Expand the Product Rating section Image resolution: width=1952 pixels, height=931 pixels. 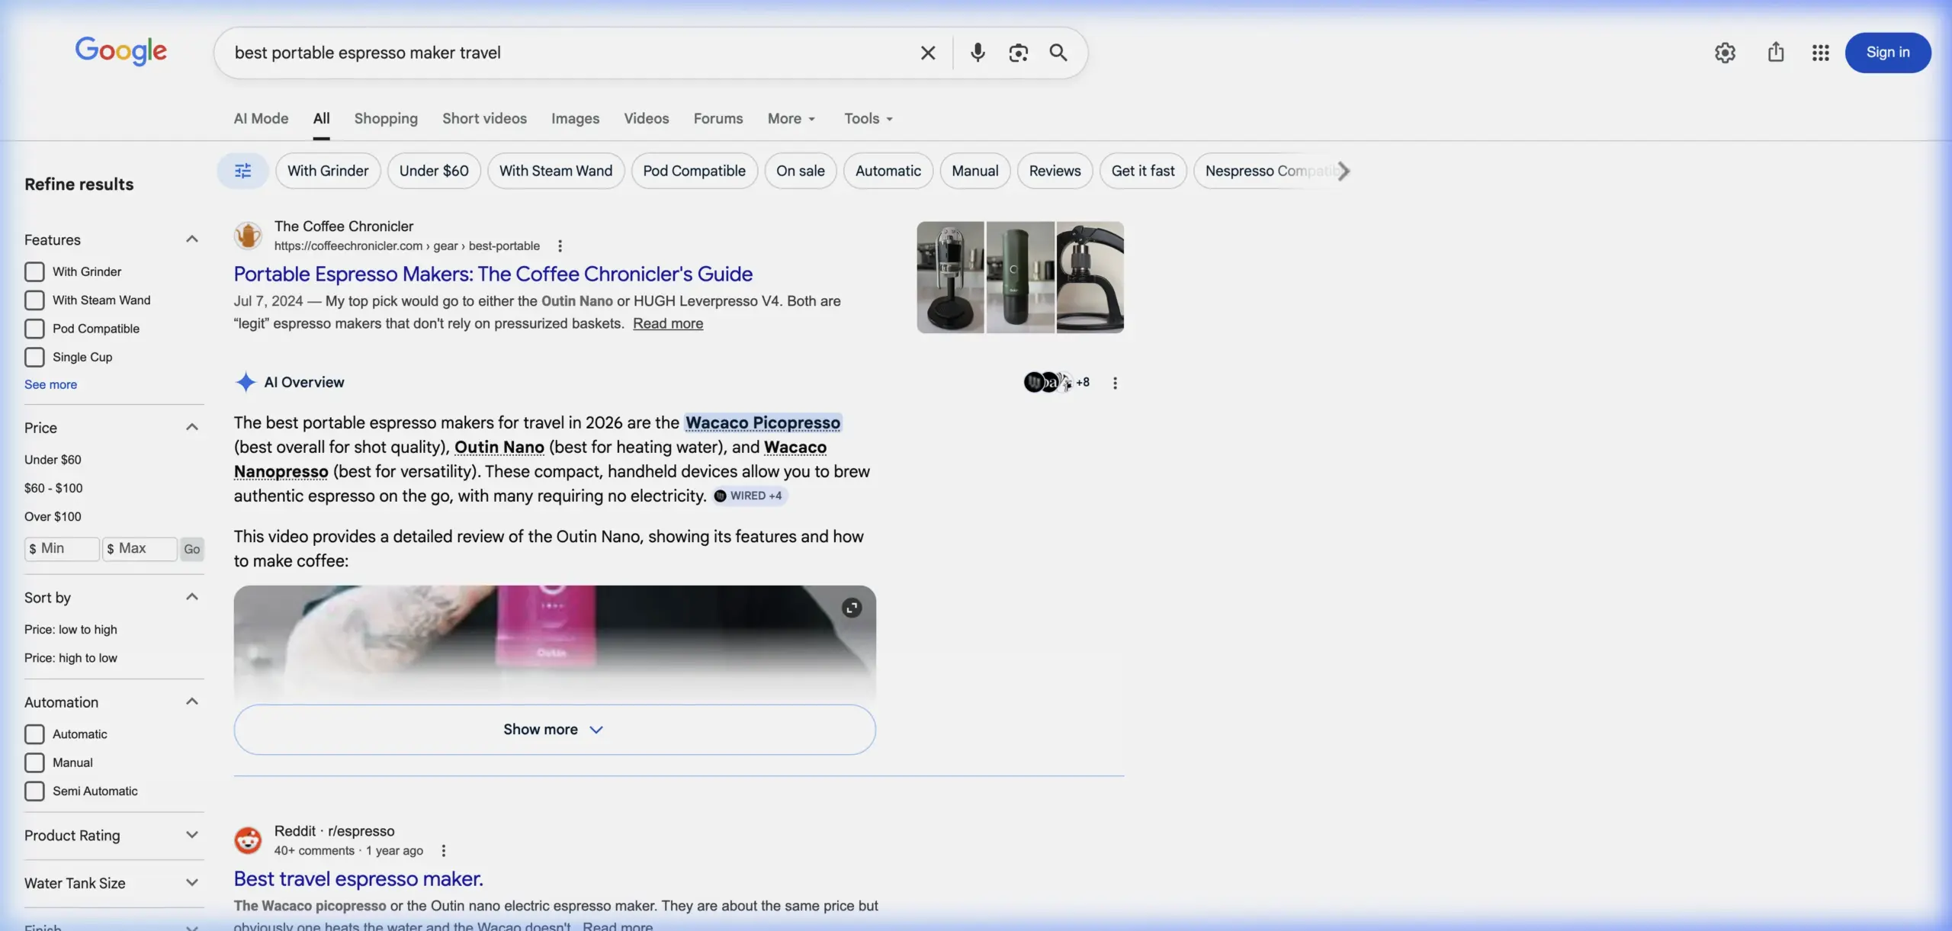click(192, 834)
